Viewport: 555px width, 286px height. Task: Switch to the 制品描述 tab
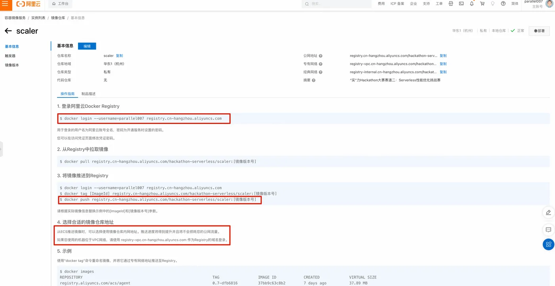88,94
